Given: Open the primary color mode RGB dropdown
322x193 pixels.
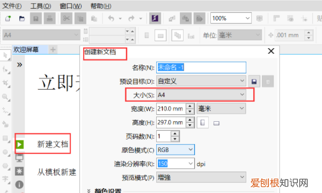Looking at the screenshot, I should [175, 150].
